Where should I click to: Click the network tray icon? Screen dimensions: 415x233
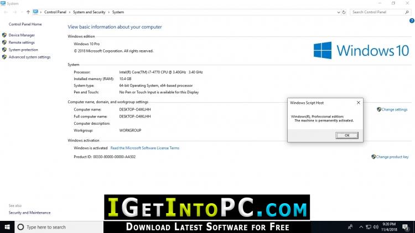[368, 227]
